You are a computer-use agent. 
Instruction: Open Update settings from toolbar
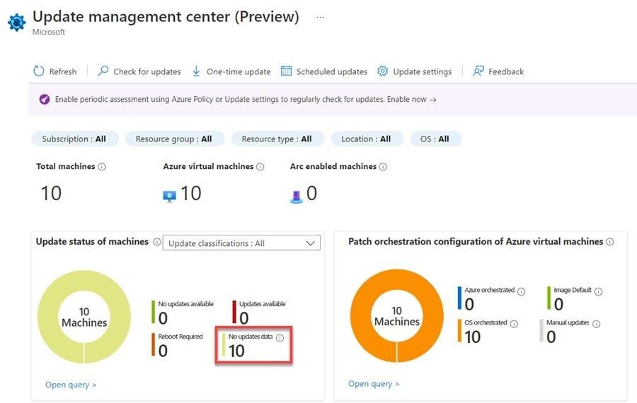(422, 72)
